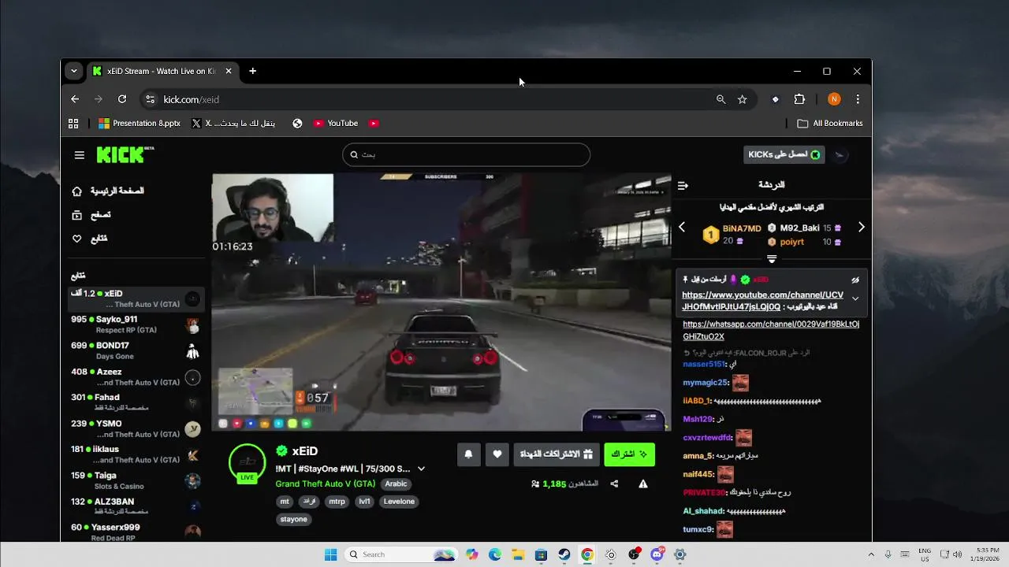Screen dimensions: 1009x567
Task: Open the Chrome profile avatar N
Action: click(834, 99)
